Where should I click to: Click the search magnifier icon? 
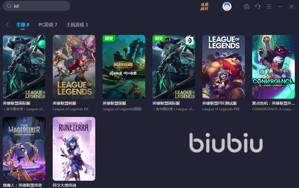coord(9,6)
